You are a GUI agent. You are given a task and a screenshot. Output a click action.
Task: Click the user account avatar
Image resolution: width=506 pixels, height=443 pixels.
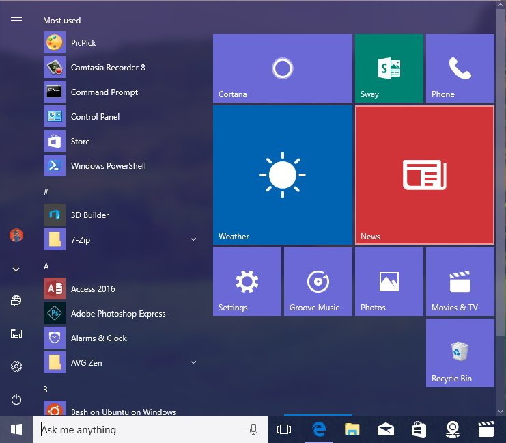[x=16, y=235]
